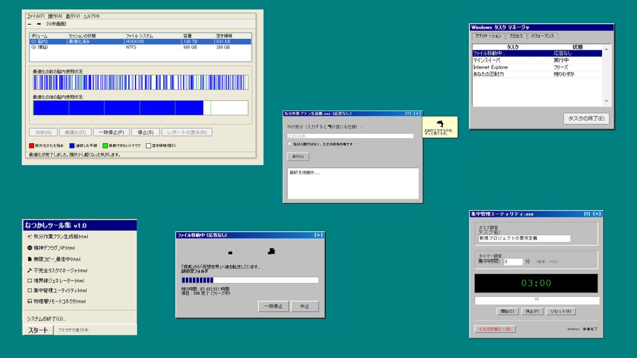Click 最適化(D) button in defrag window

[x=75, y=132]
